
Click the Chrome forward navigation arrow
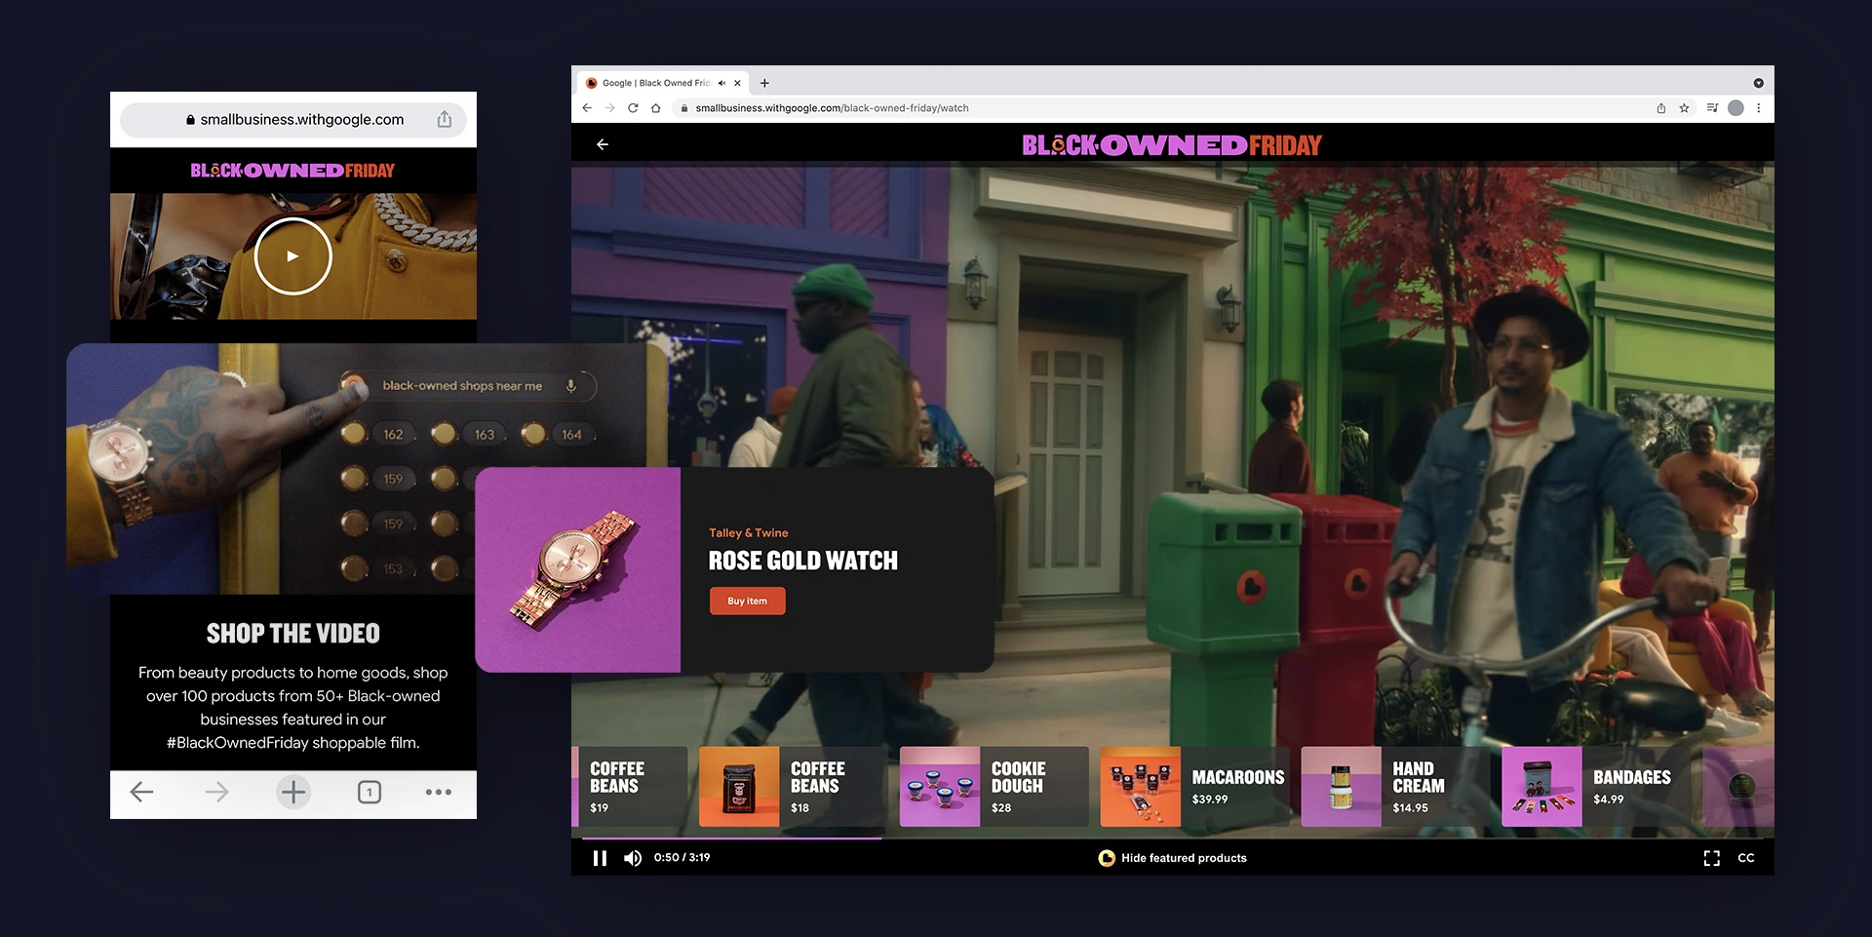point(610,108)
